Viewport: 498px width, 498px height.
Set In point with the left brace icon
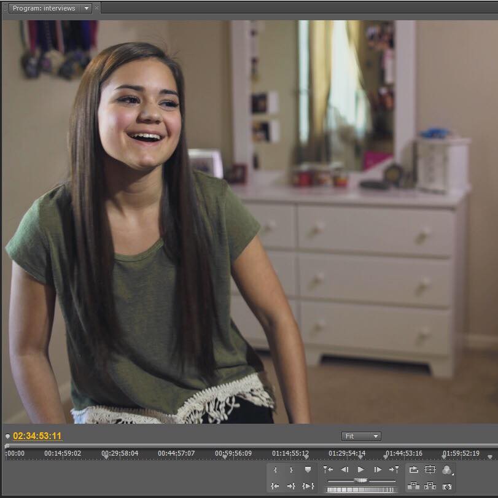pyautogui.click(x=275, y=470)
